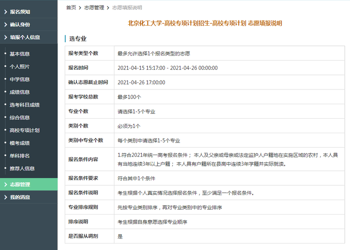Click the 确认志愿截止时间 row label
This screenshot has height=250, width=350.
pos(88,82)
